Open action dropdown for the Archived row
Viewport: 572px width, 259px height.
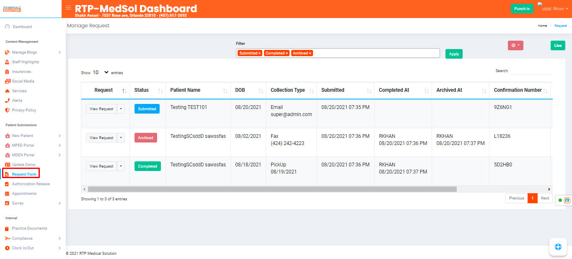(x=121, y=138)
